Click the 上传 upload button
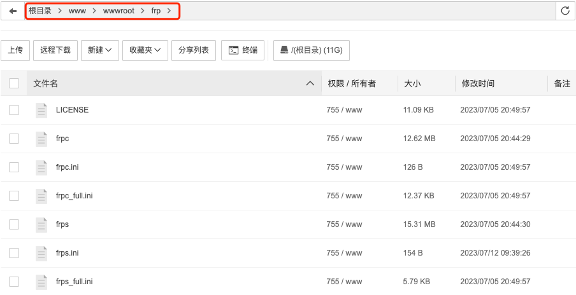The width and height of the screenshot is (576, 295). pos(15,50)
